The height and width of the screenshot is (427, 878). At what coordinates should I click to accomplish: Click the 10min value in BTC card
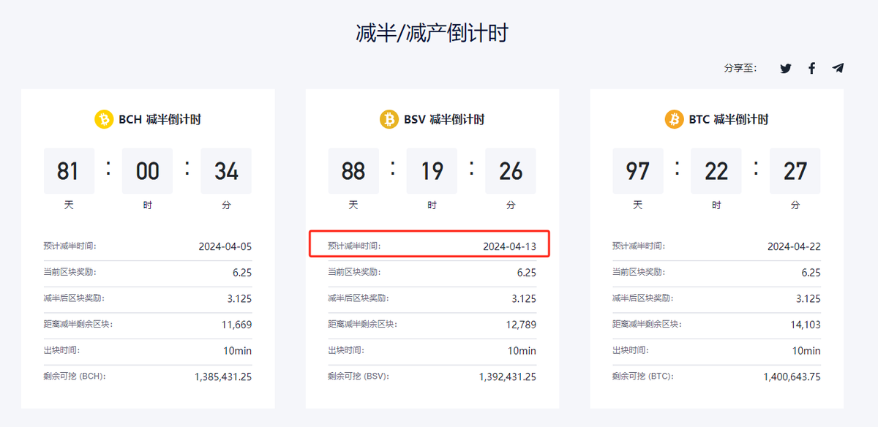[806, 351]
